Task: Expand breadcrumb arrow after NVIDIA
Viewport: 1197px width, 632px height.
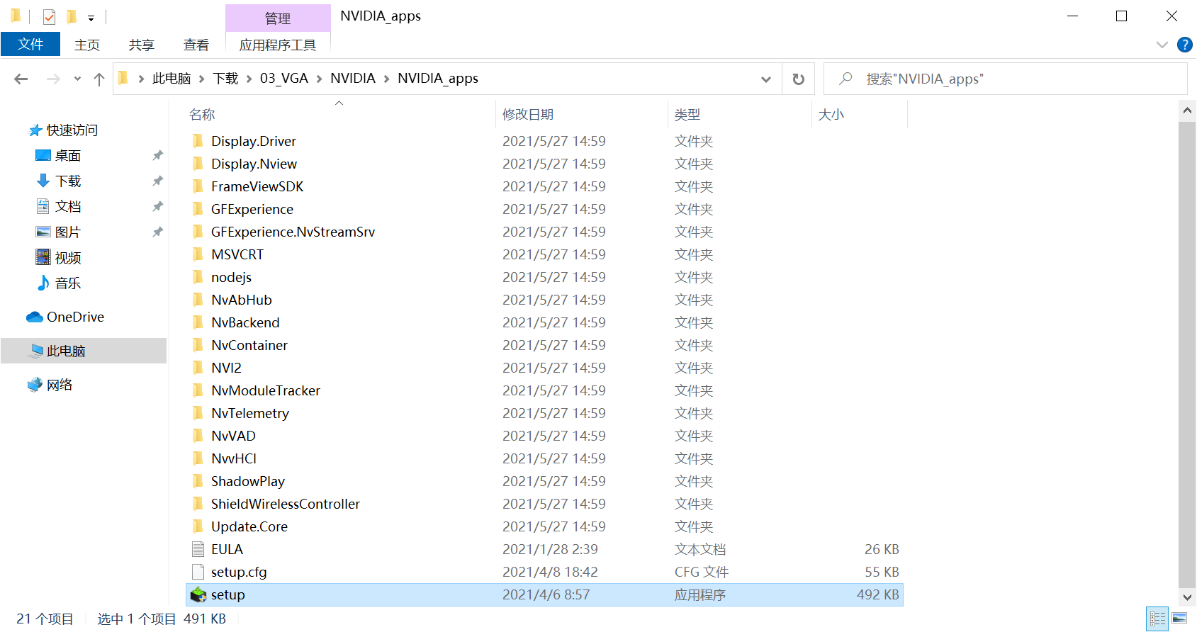Action: coord(386,79)
